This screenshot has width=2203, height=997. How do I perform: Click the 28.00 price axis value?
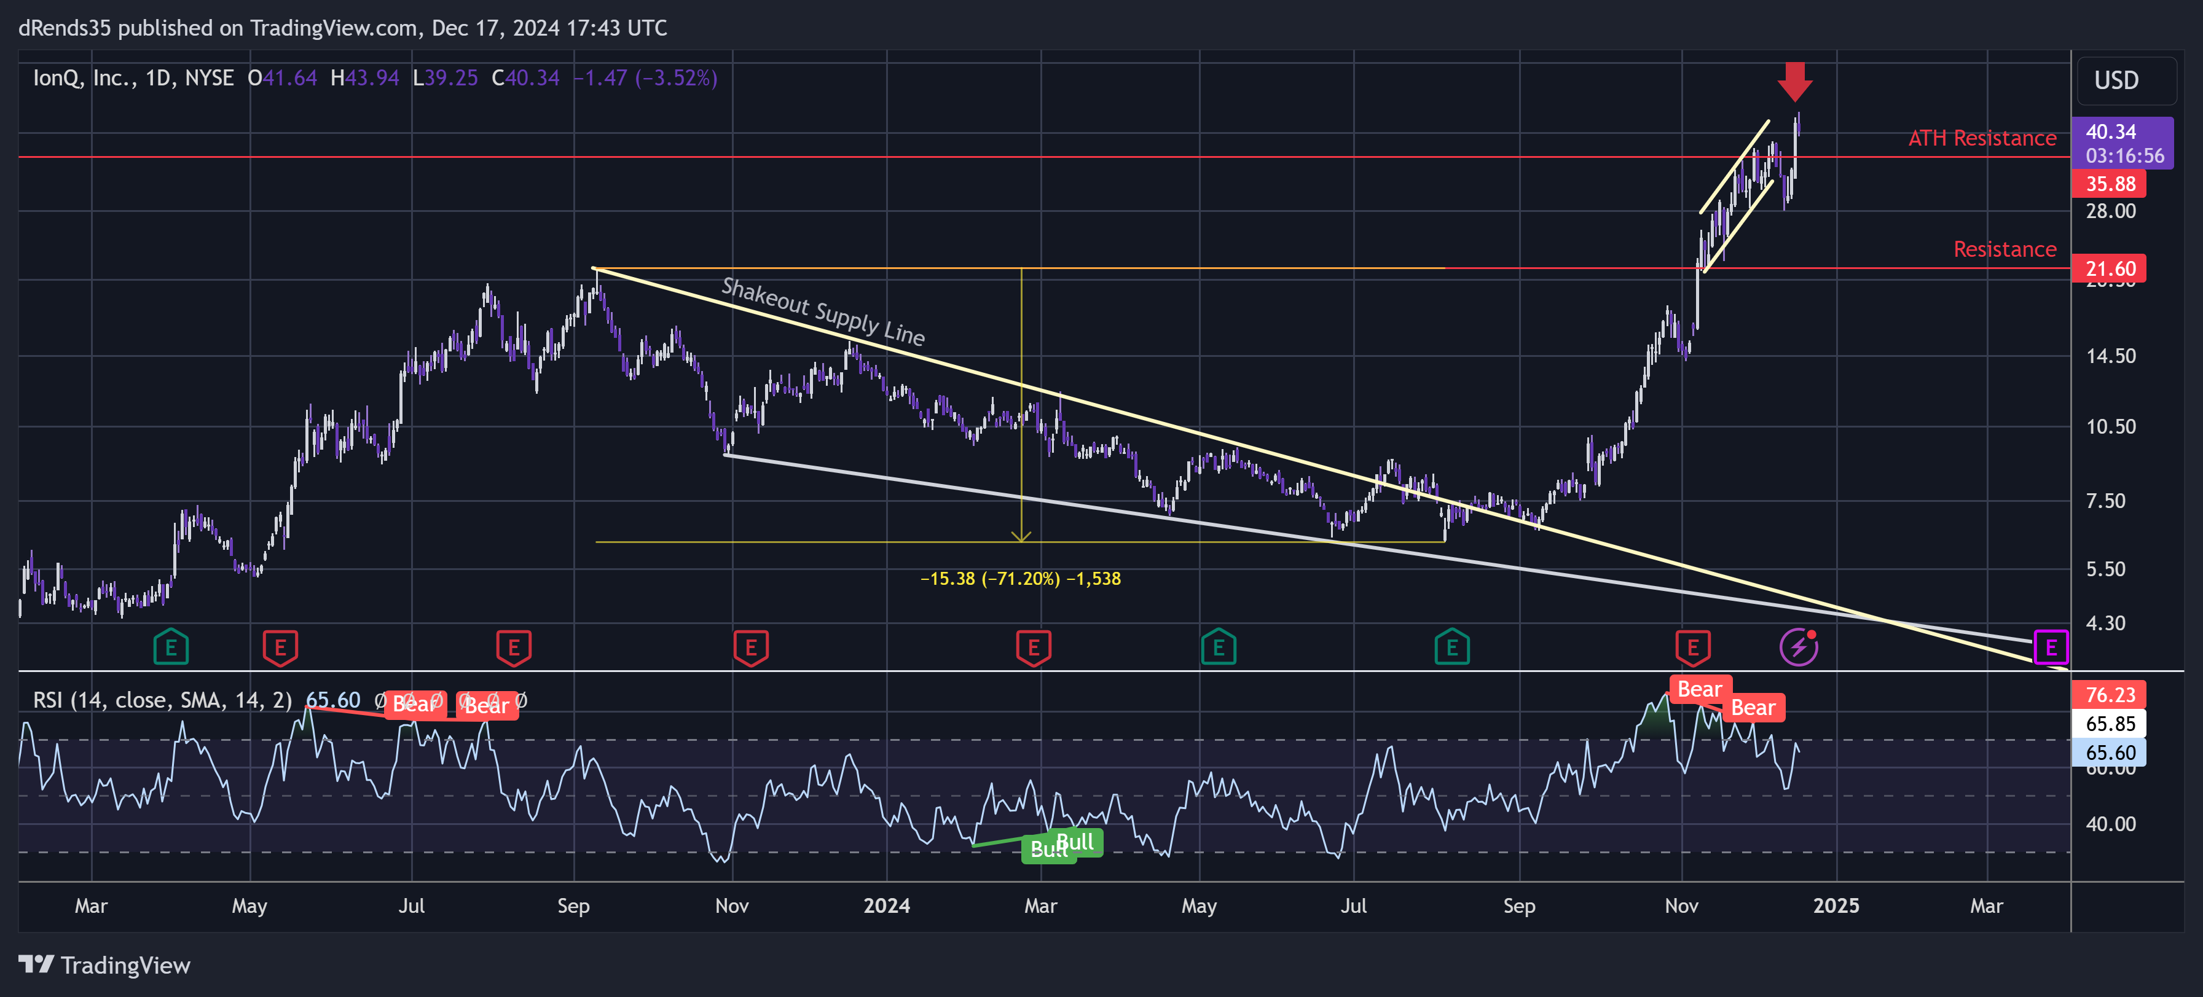[x=2111, y=211]
